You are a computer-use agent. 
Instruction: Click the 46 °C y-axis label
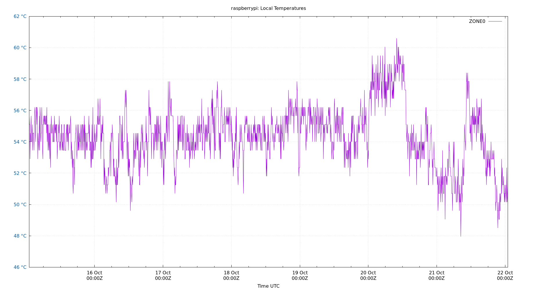20,267
